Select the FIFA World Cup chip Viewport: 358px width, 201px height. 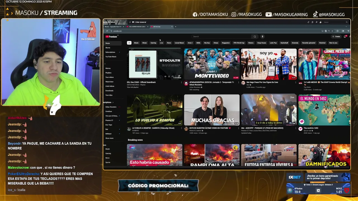point(239,43)
